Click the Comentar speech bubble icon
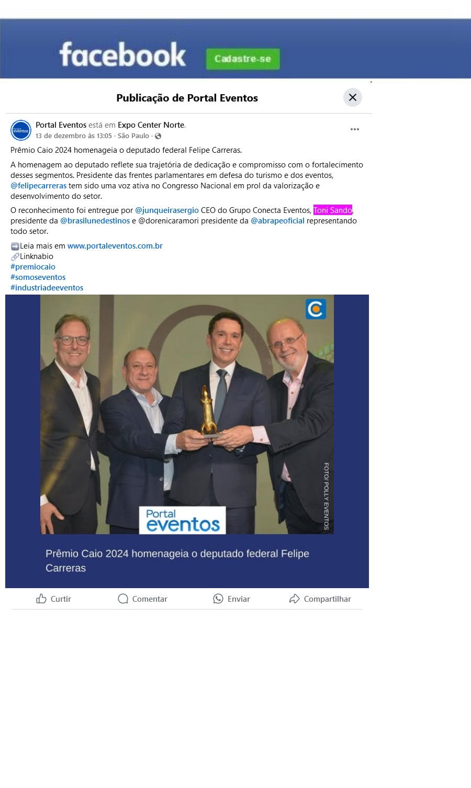Screen dimensions: 471x788 [x=123, y=599]
